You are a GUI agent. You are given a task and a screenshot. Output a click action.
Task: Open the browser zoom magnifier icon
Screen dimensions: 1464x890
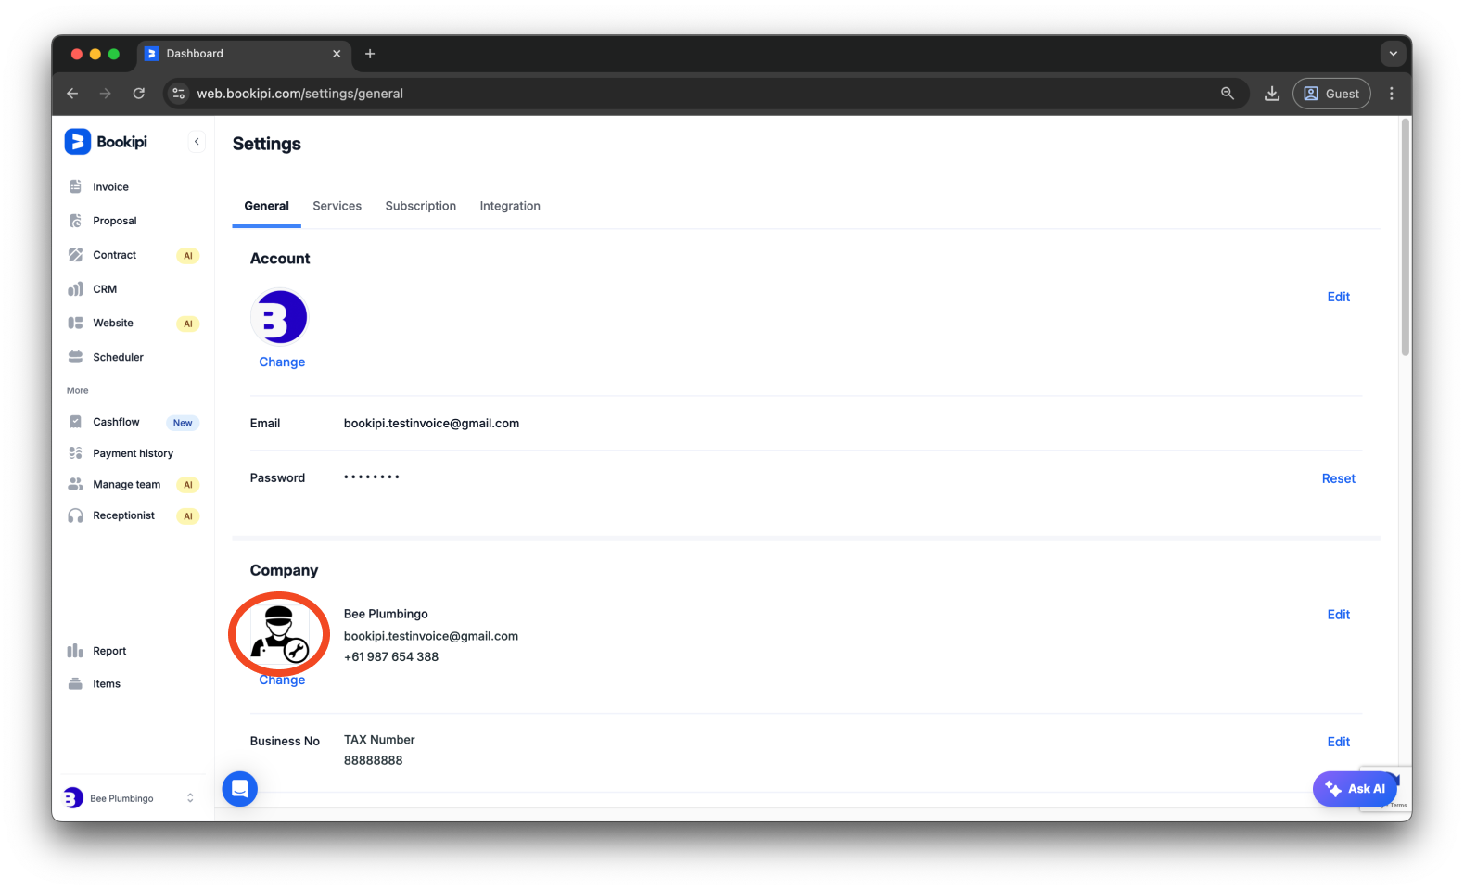coord(1228,94)
